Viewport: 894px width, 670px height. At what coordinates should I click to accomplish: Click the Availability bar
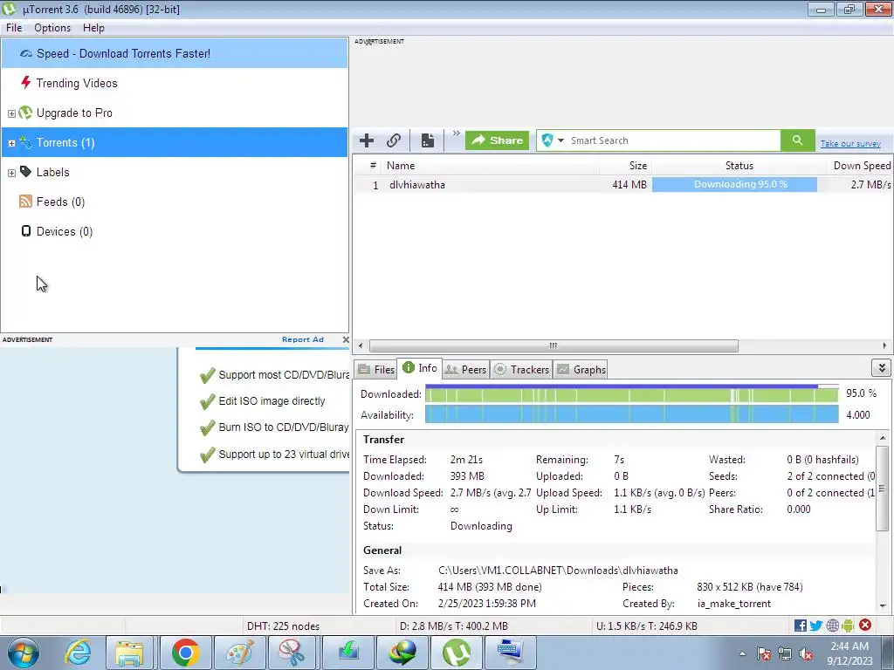[632, 414]
